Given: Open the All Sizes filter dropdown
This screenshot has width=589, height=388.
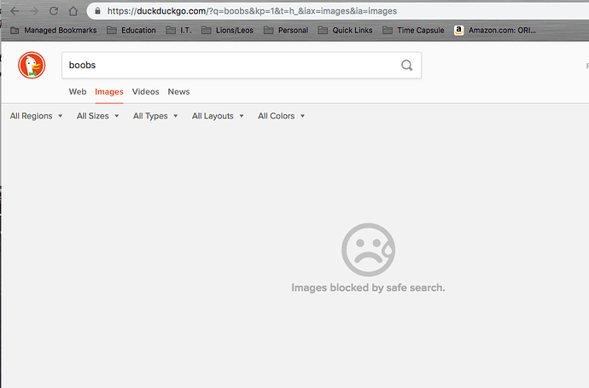Looking at the screenshot, I should (x=97, y=116).
